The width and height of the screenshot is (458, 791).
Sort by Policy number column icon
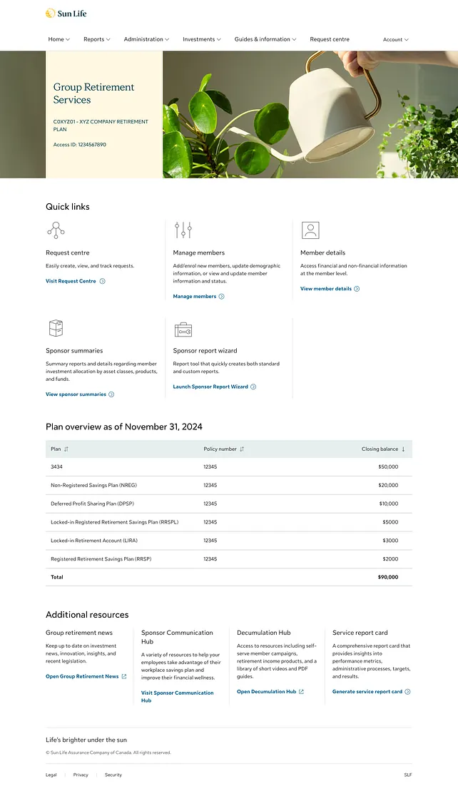(242, 449)
